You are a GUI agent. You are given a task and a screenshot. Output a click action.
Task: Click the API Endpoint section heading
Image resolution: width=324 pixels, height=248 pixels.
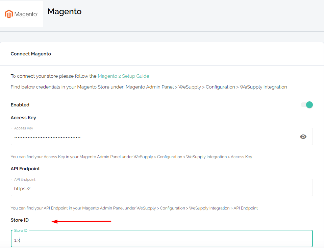coord(25,169)
